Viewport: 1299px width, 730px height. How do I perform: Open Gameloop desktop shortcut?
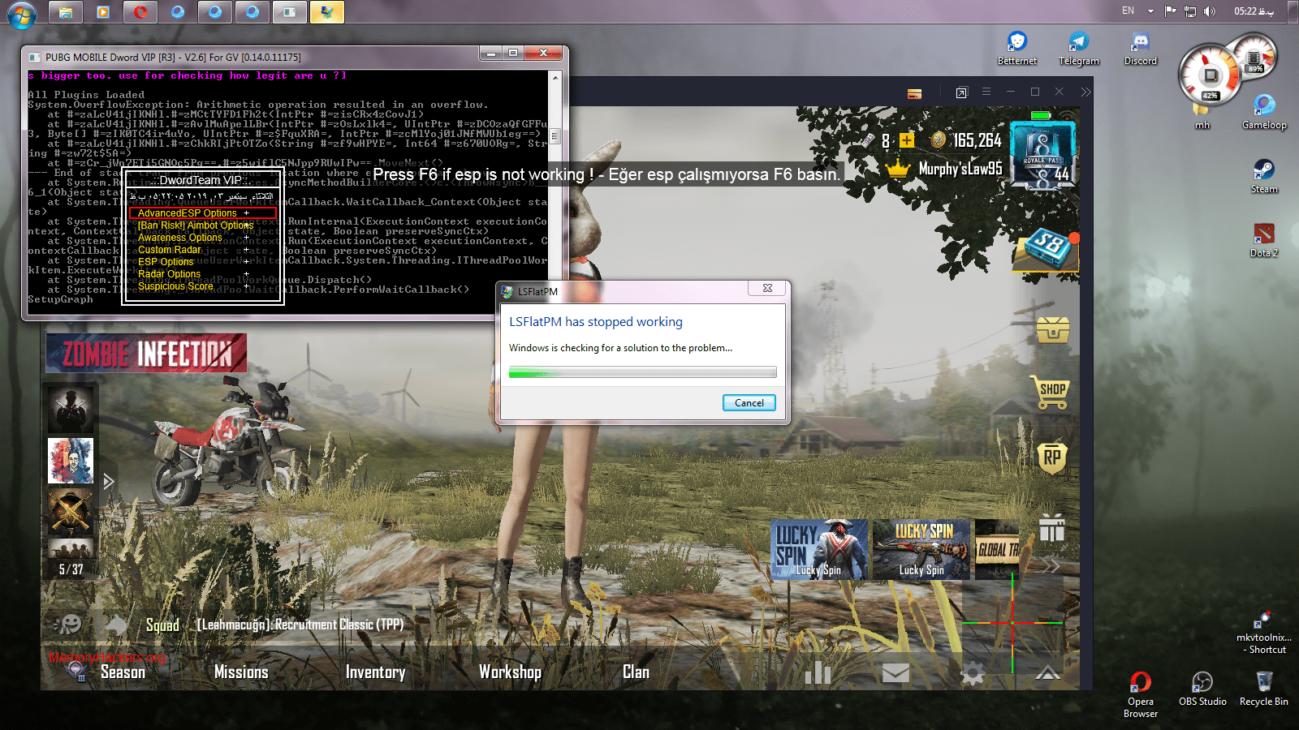pyautogui.click(x=1264, y=112)
